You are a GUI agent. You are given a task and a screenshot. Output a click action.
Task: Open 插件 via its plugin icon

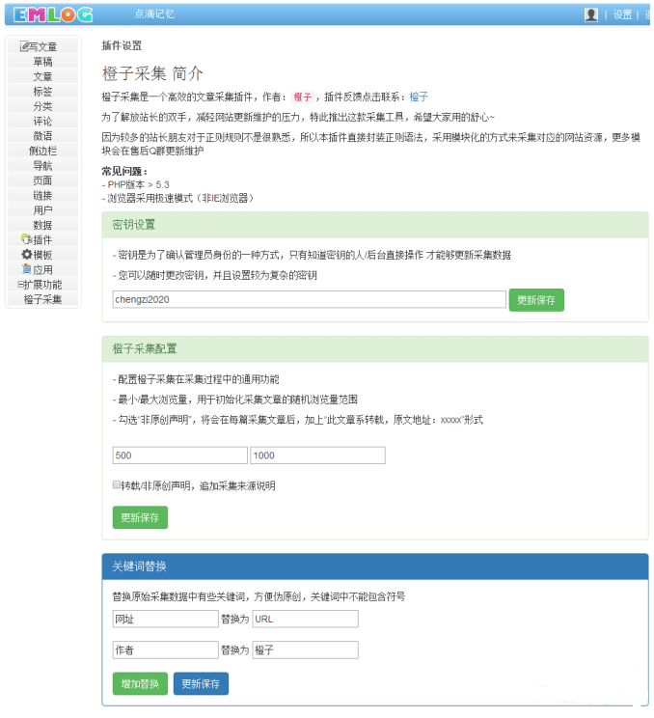tap(26, 239)
